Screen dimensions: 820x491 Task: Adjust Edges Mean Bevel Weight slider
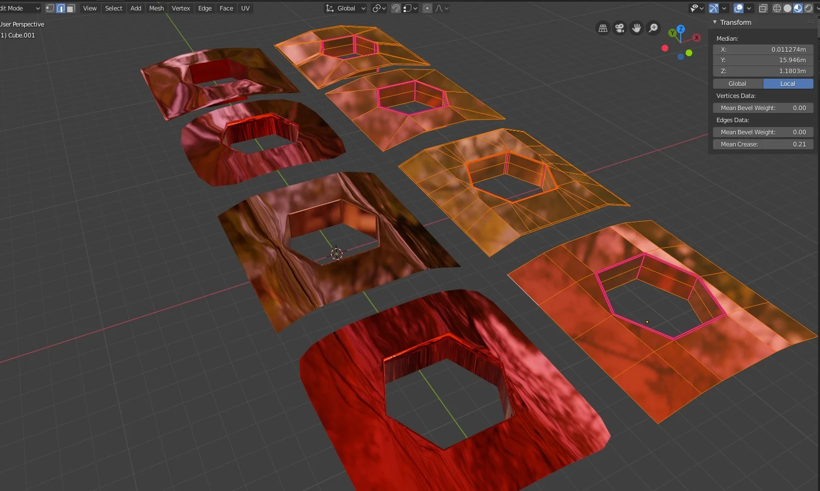coord(763,132)
